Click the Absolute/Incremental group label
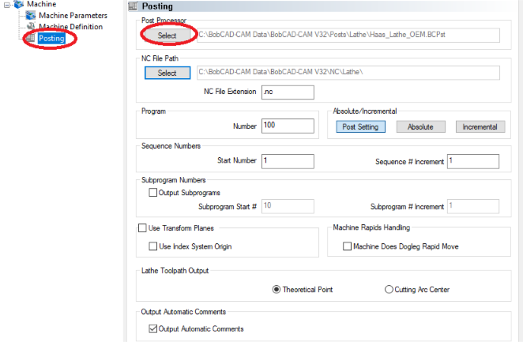Screen dimensions: 523x342 [x=364, y=111]
